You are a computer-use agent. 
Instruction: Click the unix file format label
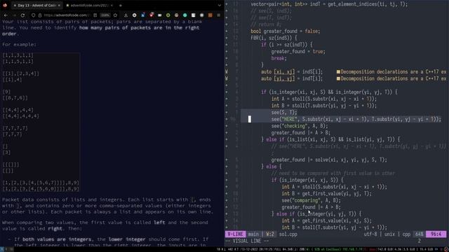coord(389,234)
